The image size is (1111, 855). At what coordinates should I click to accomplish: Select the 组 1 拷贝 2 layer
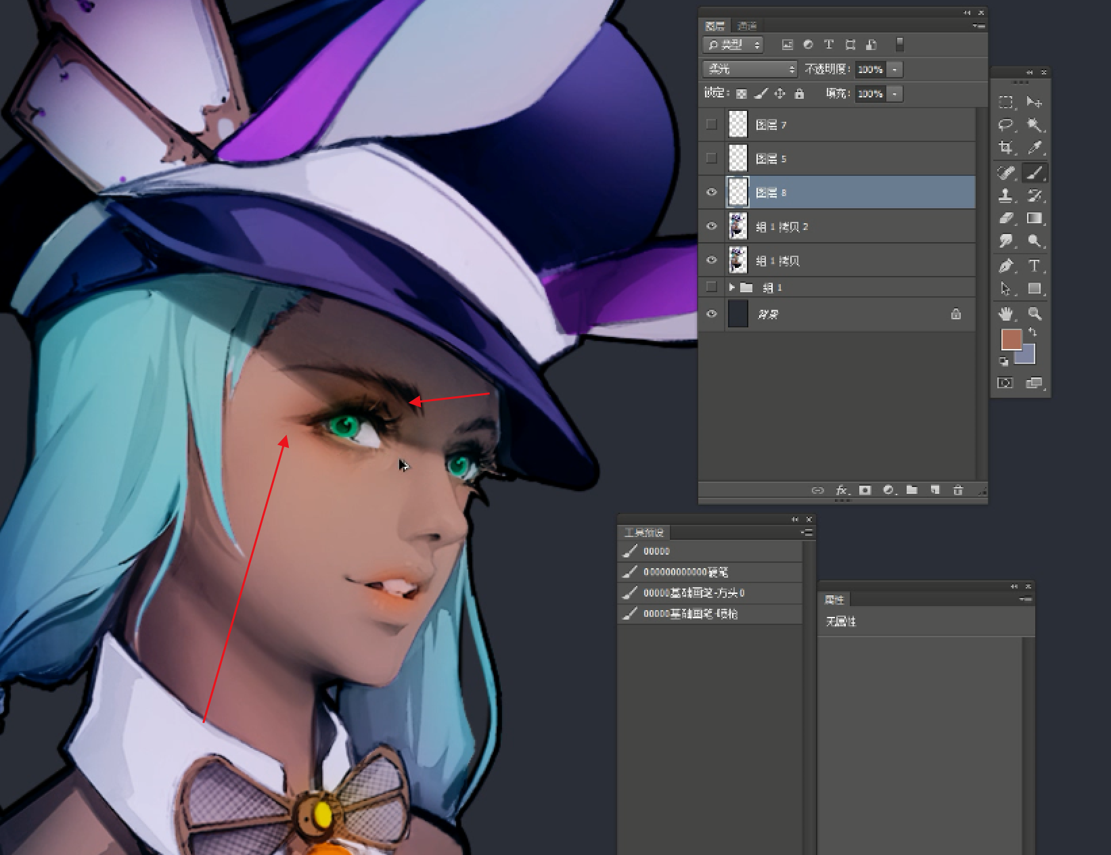coord(837,227)
